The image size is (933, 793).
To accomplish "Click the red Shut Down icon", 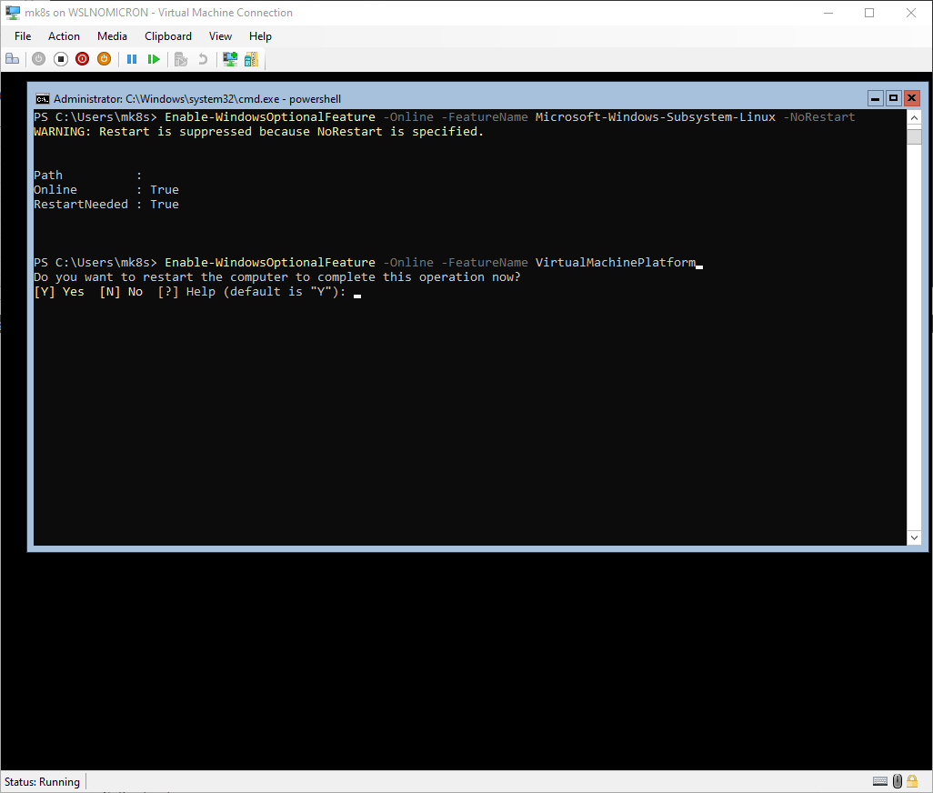I will pos(82,59).
